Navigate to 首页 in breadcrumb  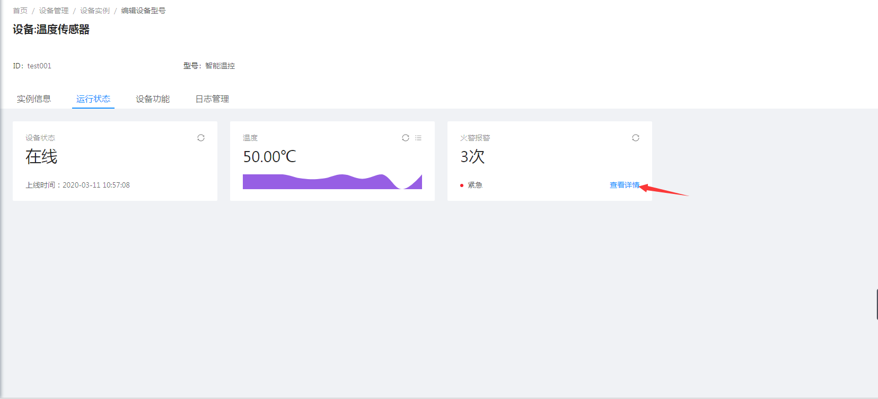pos(20,11)
